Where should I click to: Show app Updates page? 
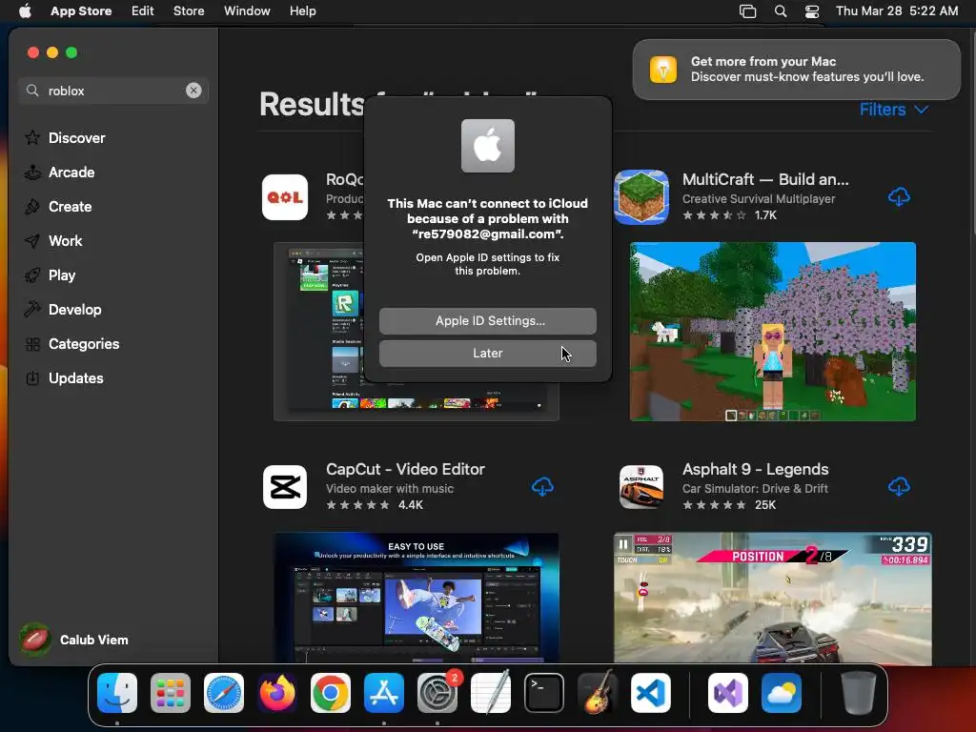point(64,377)
